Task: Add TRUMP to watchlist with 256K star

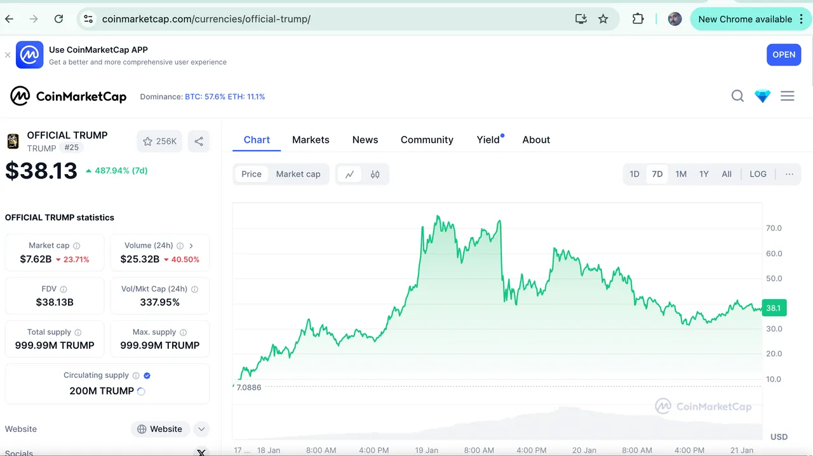Action: (159, 141)
